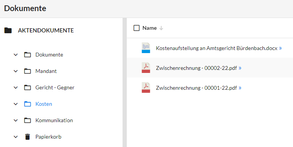Click the Kommunikation folder icon
The image size is (293, 147).
[28, 120]
